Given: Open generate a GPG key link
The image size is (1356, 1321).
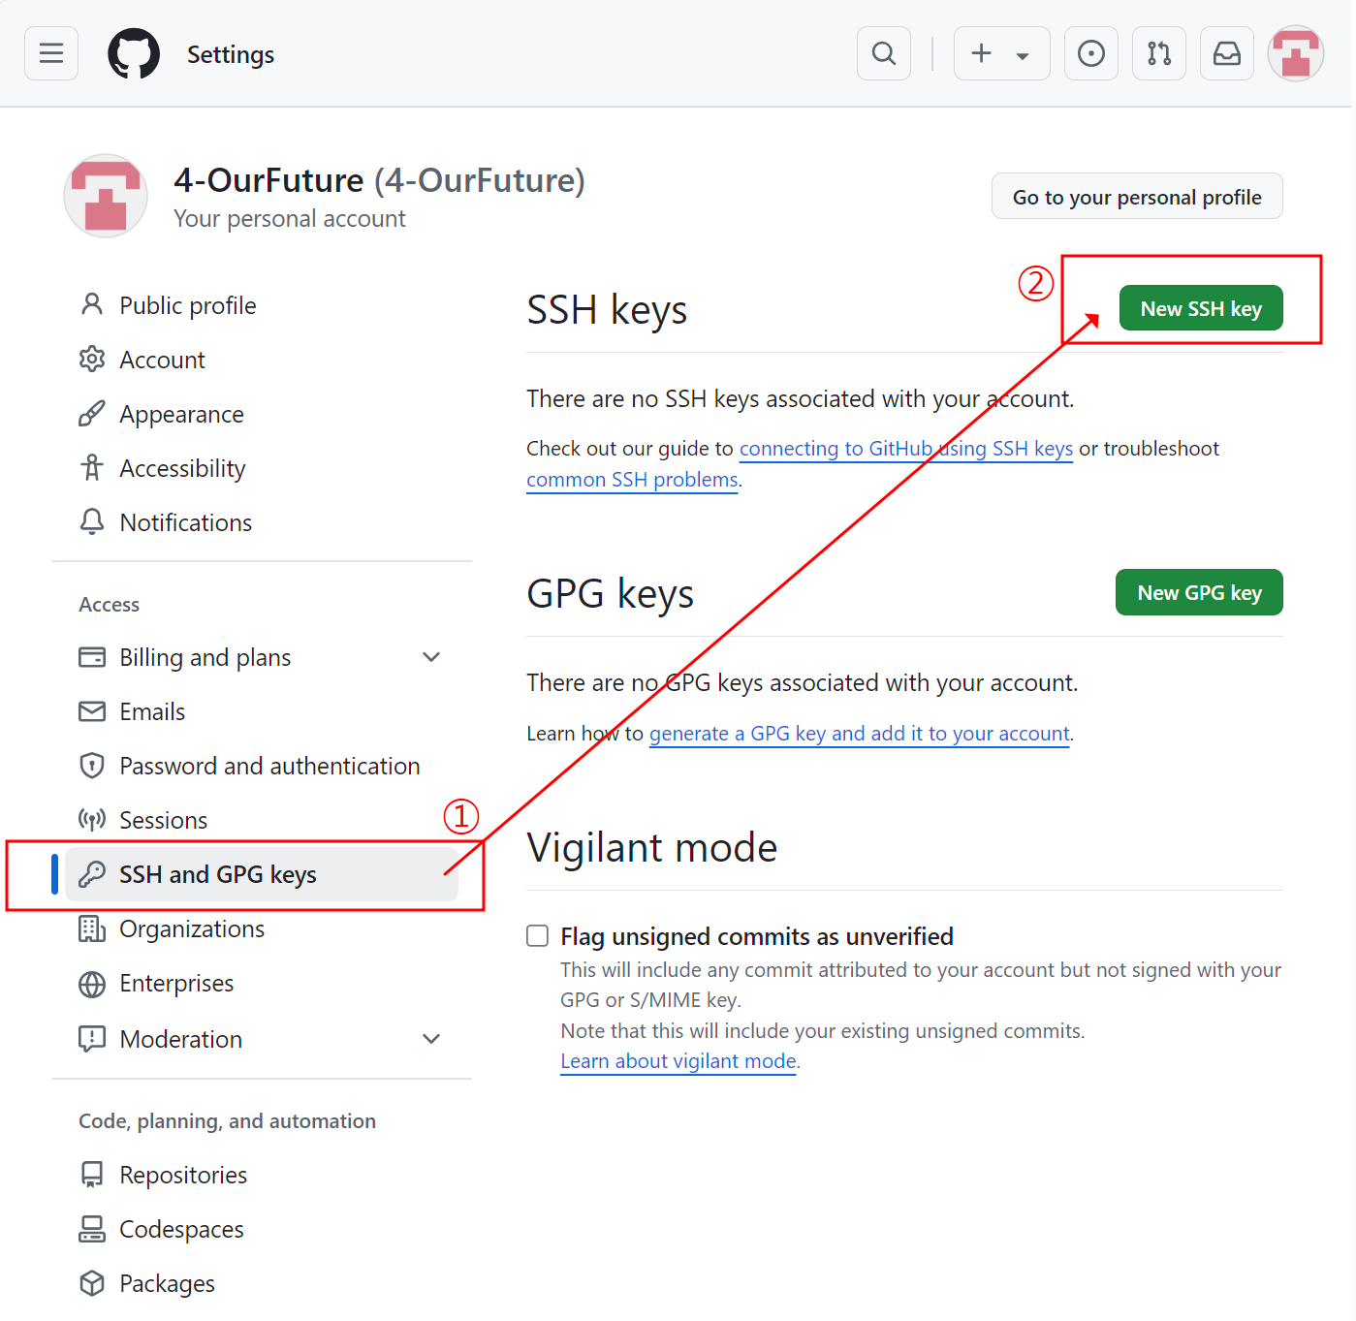Looking at the screenshot, I should coord(860,734).
